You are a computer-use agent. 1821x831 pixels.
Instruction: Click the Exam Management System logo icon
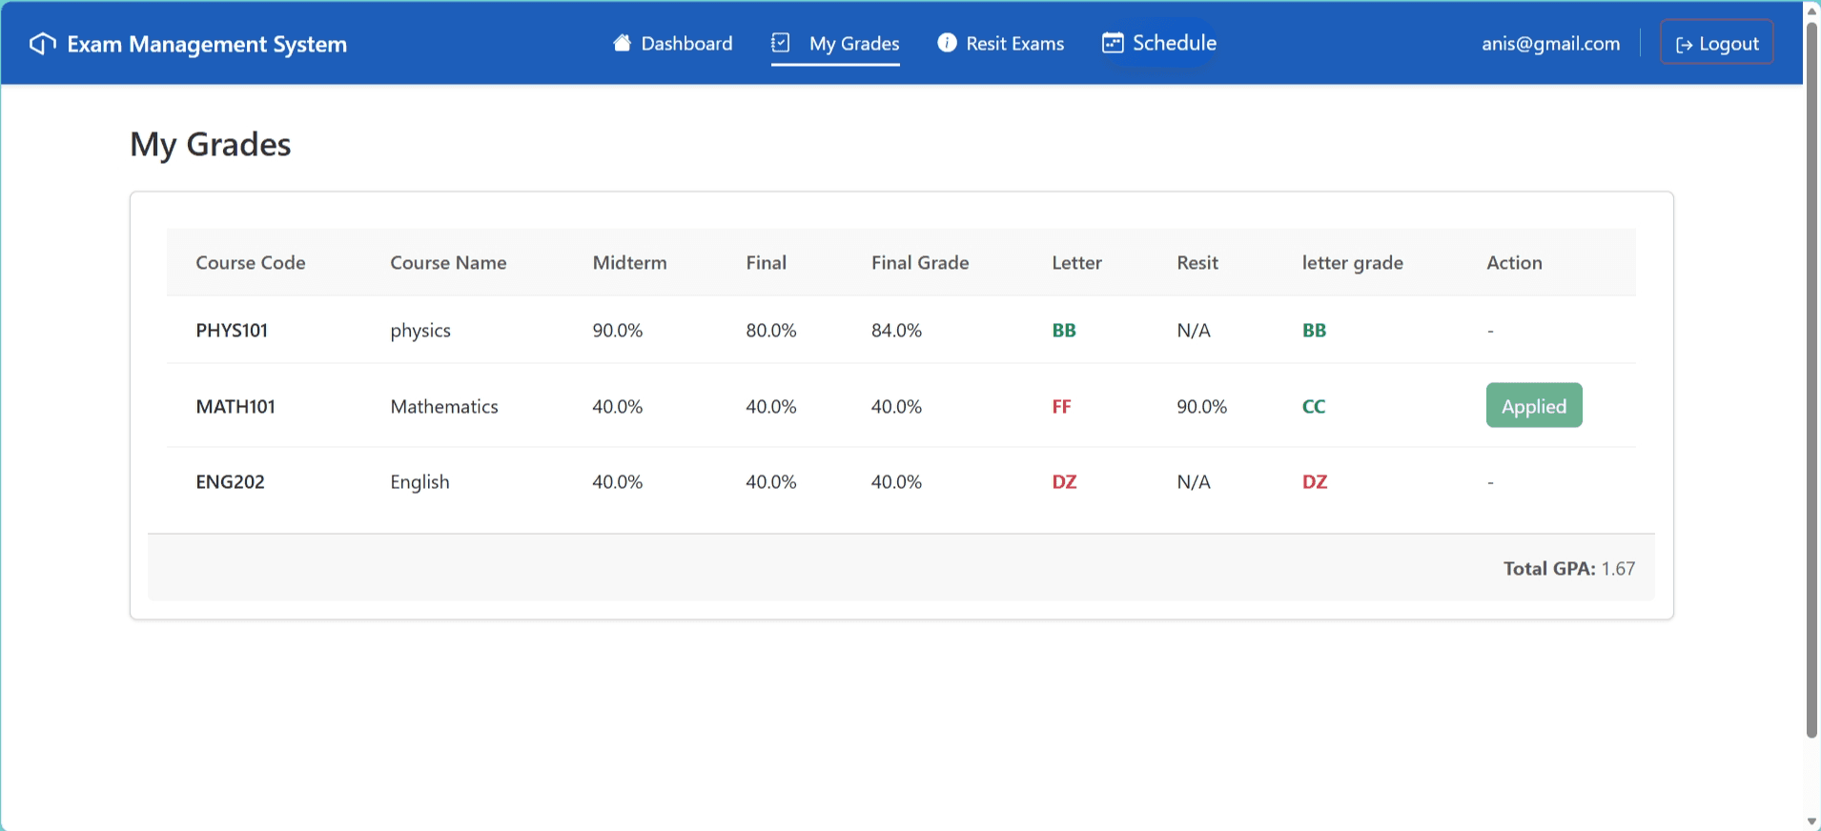tap(43, 44)
